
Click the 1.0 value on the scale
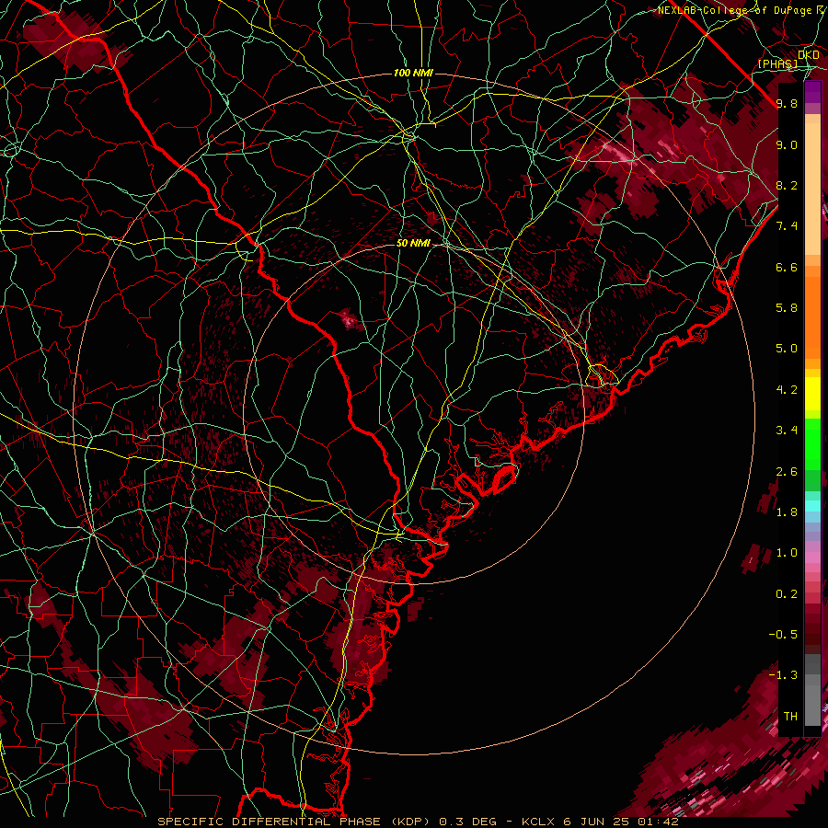pyautogui.click(x=787, y=553)
